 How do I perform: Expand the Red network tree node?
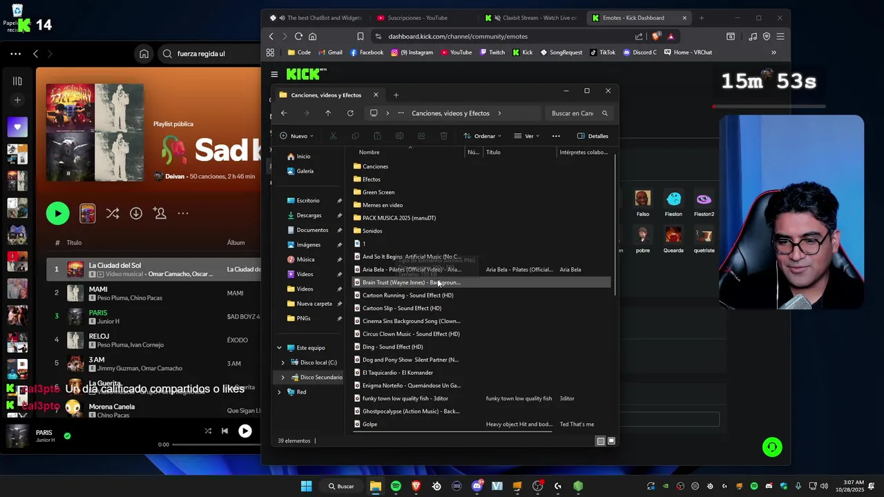point(279,392)
